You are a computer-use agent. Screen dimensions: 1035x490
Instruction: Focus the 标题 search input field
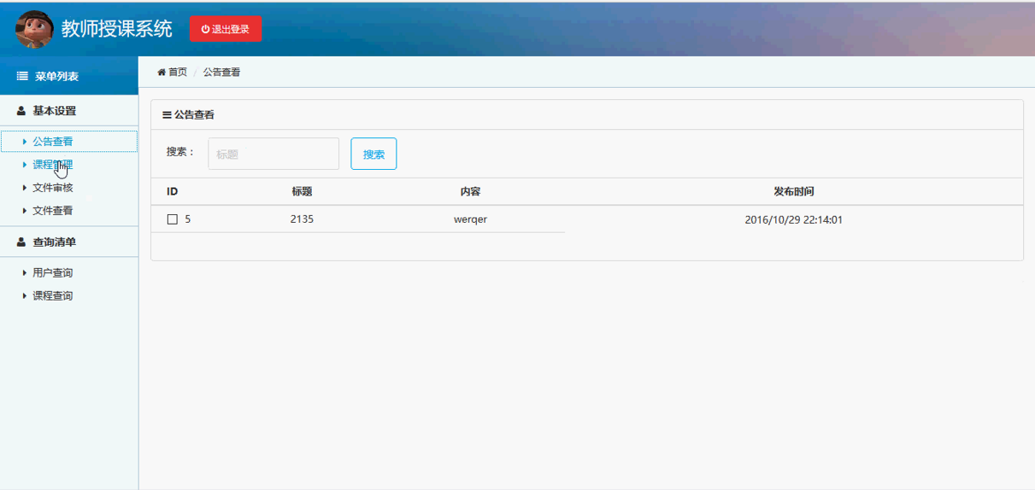coord(273,154)
